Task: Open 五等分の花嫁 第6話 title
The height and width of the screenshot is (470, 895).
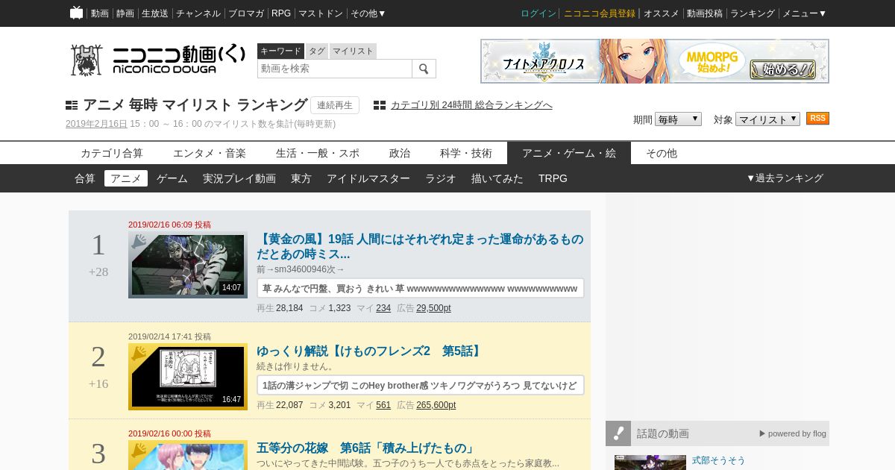Action: click(366, 448)
